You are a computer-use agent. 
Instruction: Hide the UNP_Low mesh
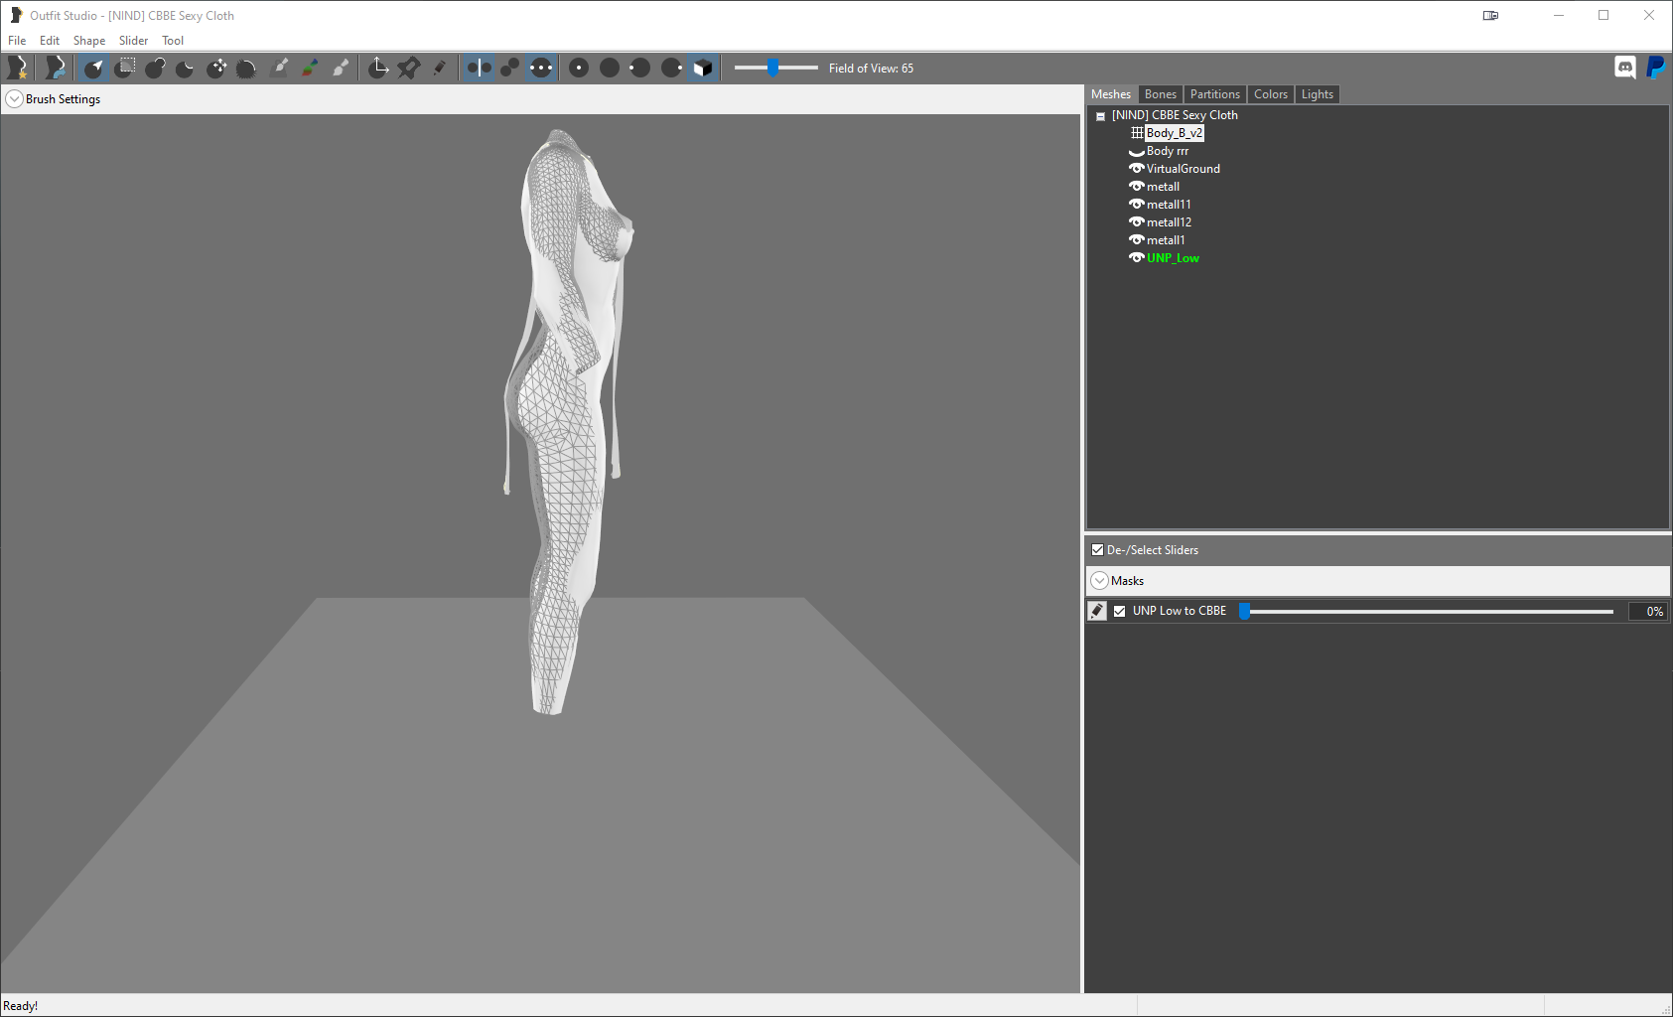(x=1137, y=258)
